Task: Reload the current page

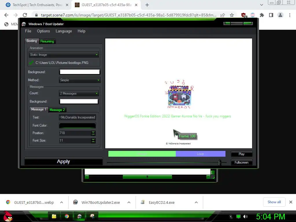Action: [25, 15]
